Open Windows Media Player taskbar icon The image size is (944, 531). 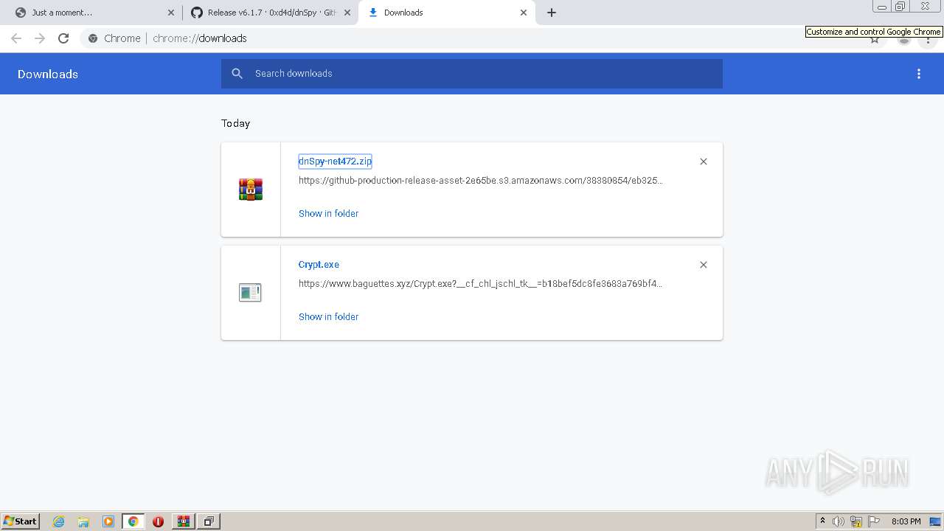click(x=108, y=521)
